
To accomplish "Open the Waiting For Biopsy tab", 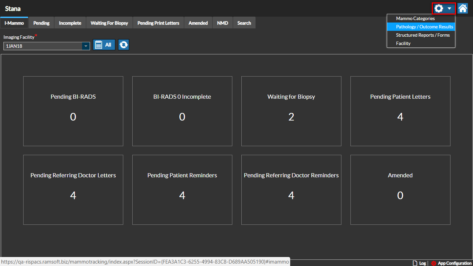I will (109, 23).
